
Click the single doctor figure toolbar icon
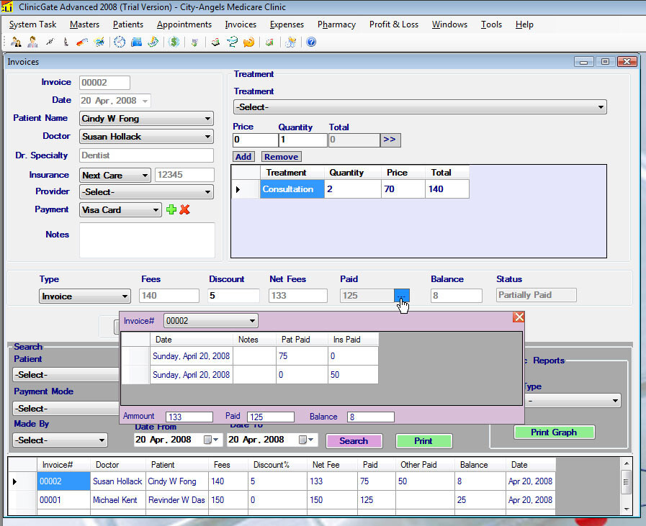coord(32,42)
